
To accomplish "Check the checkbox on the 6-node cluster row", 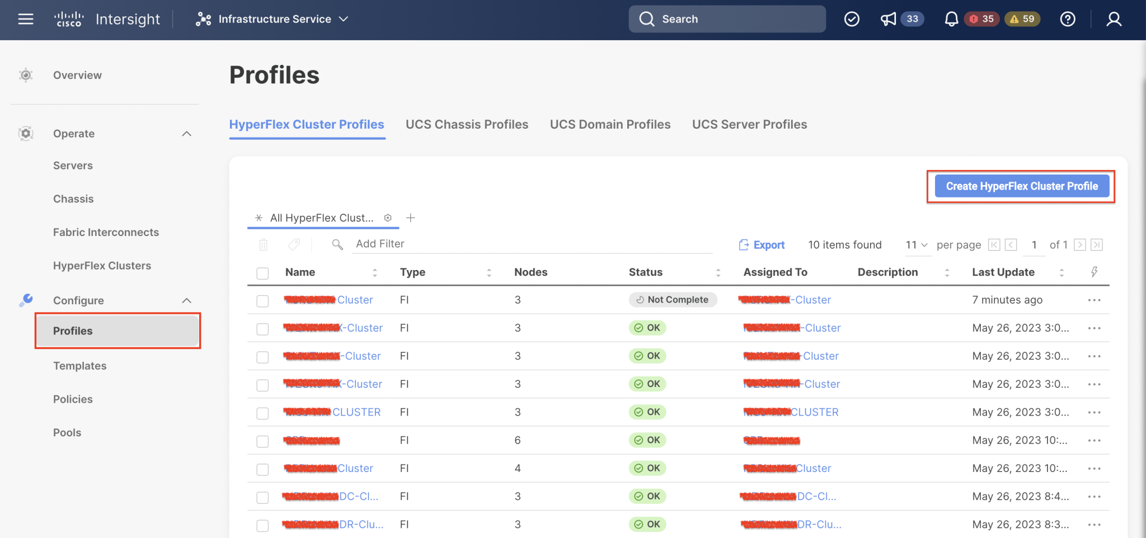I will pyautogui.click(x=262, y=441).
